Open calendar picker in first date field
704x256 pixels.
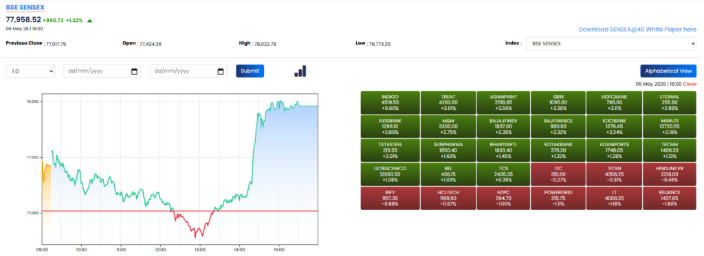point(134,71)
